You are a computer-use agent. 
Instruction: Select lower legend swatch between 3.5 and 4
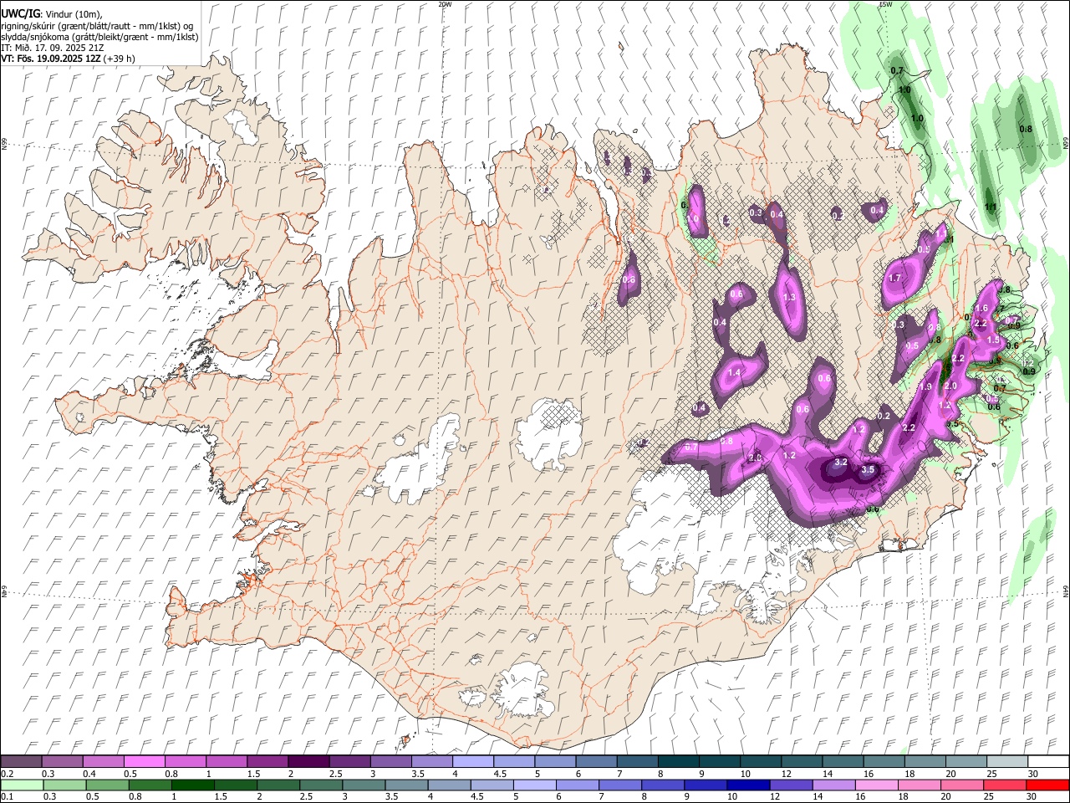pos(407,785)
